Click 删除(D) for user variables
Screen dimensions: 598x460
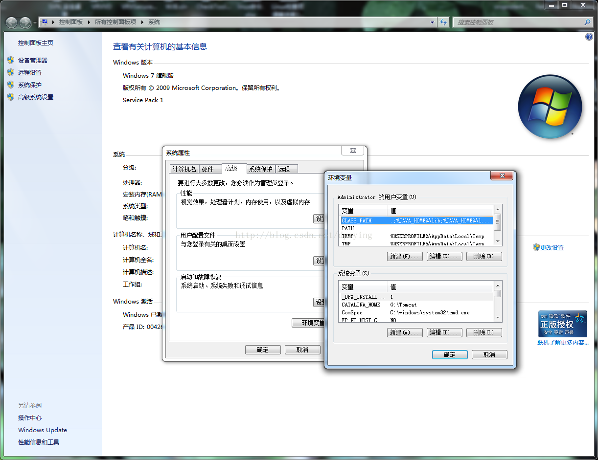click(484, 256)
